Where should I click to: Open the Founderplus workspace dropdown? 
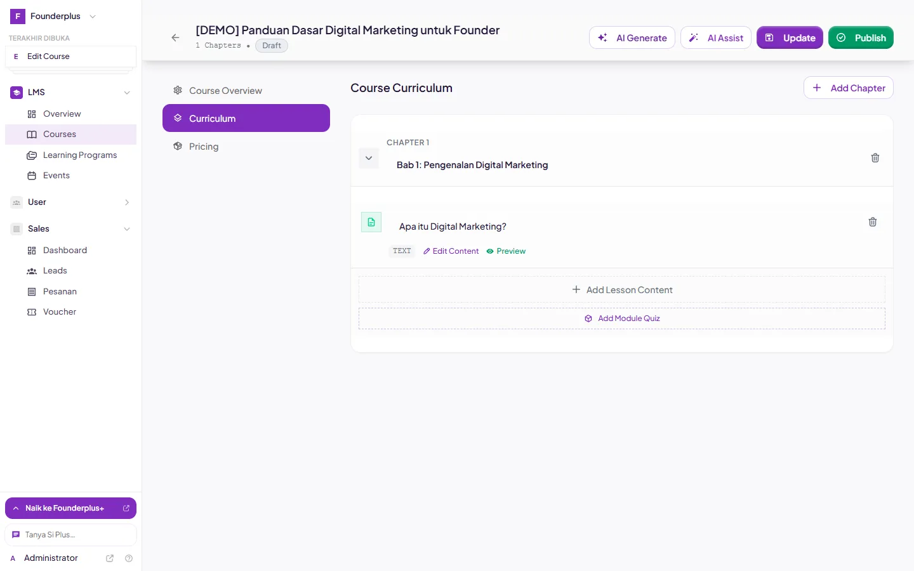pyautogui.click(x=54, y=16)
